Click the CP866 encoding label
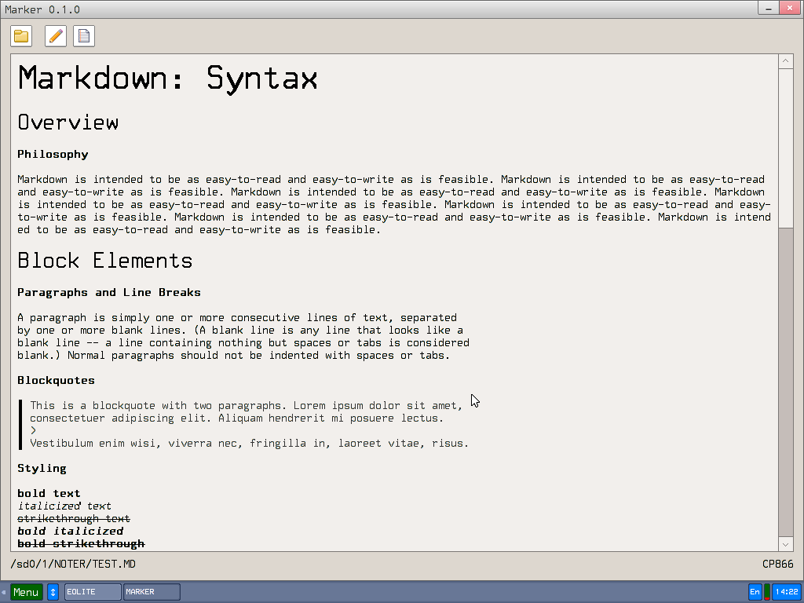The image size is (804, 603). 777,564
